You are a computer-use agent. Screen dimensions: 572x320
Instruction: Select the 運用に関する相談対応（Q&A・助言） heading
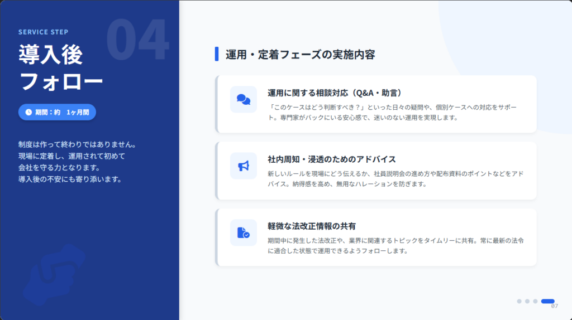335,93
